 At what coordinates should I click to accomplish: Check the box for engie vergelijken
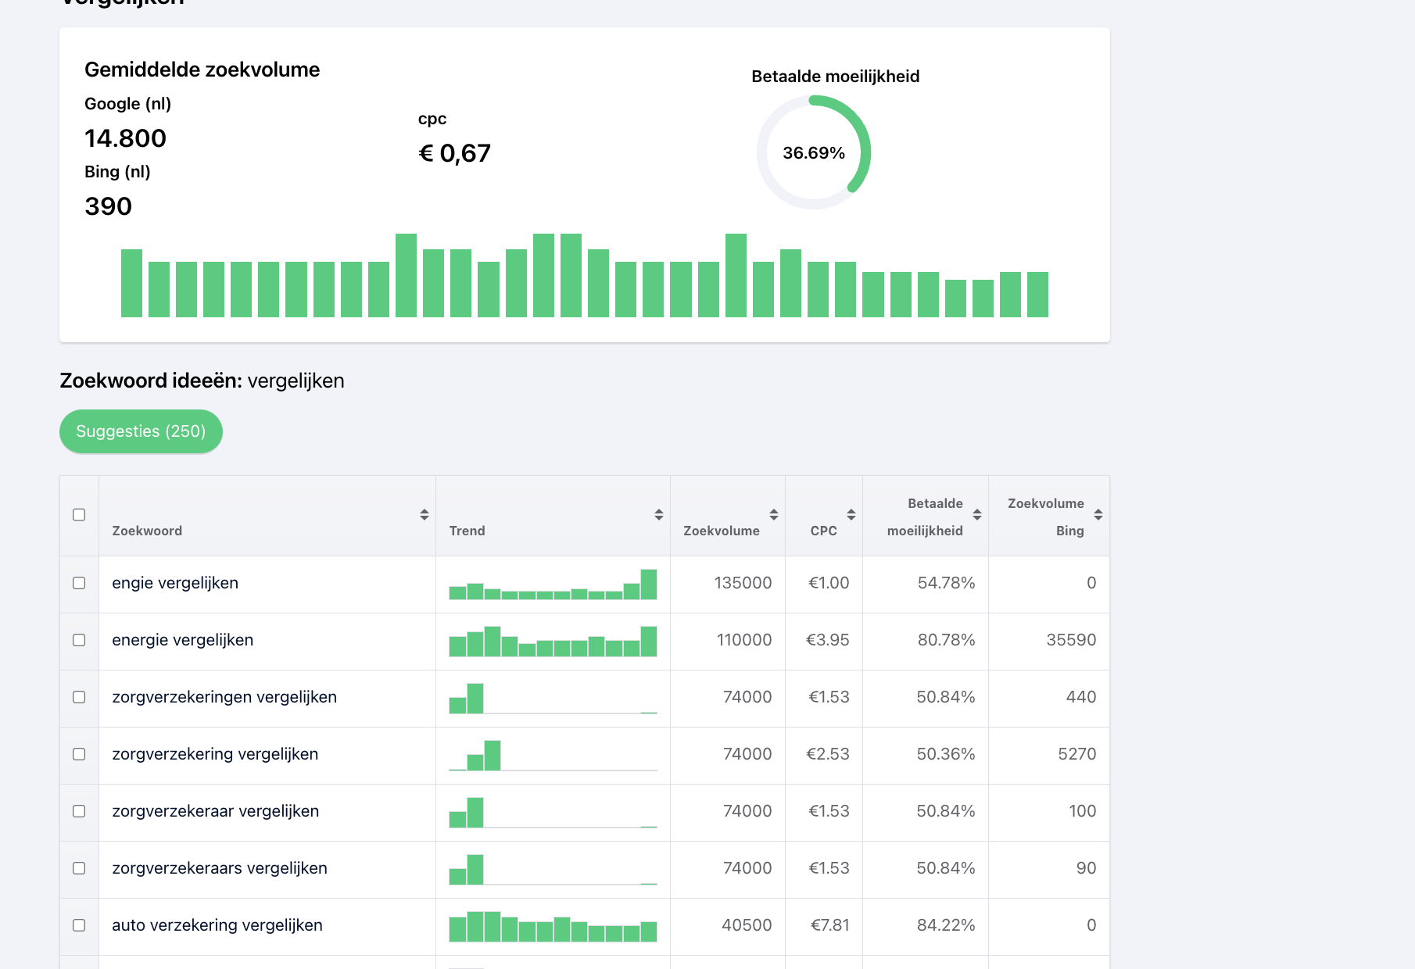click(79, 583)
